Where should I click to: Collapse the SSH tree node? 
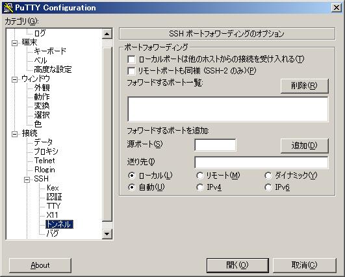click(x=27, y=179)
